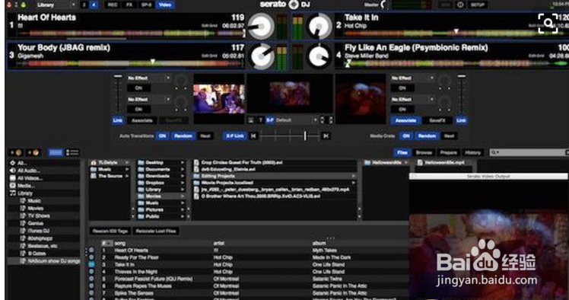This screenshot has width=569, height=300.
Task: Click Heart Of Hearts waveform overview
Action: [131, 34]
